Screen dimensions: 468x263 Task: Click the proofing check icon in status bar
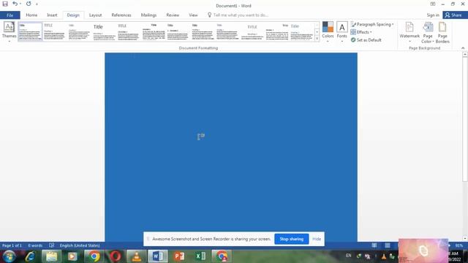pyautogui.click(x=52, y=245)
